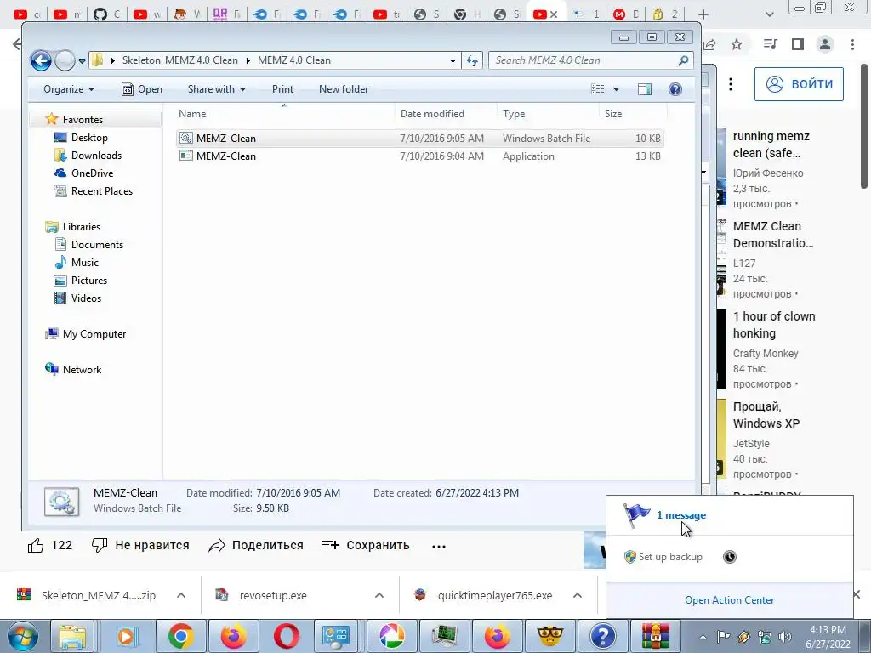Open the view options dropdown arrow
Image resolution: width=871 pixels, height=653 pixels.
pos(616,89)
